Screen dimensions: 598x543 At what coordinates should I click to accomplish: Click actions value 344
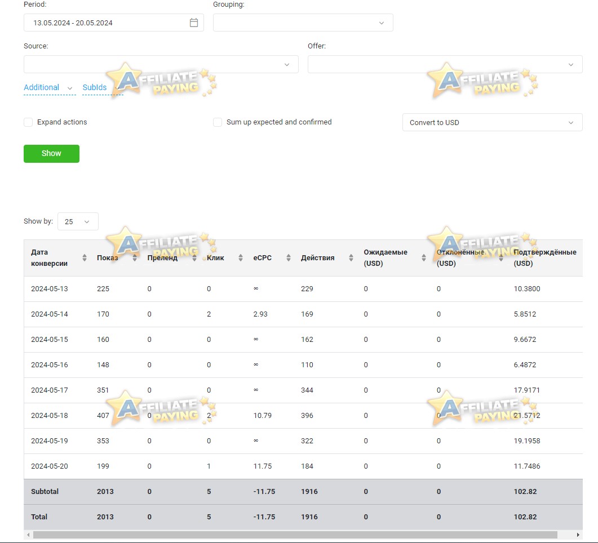(307, 390)
